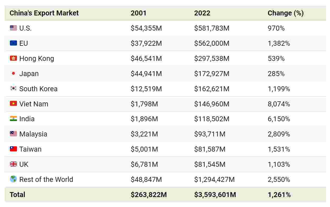Click the UK flag icon
The image size is (330, 207).
pyautogui.click(x=13, y=164)
